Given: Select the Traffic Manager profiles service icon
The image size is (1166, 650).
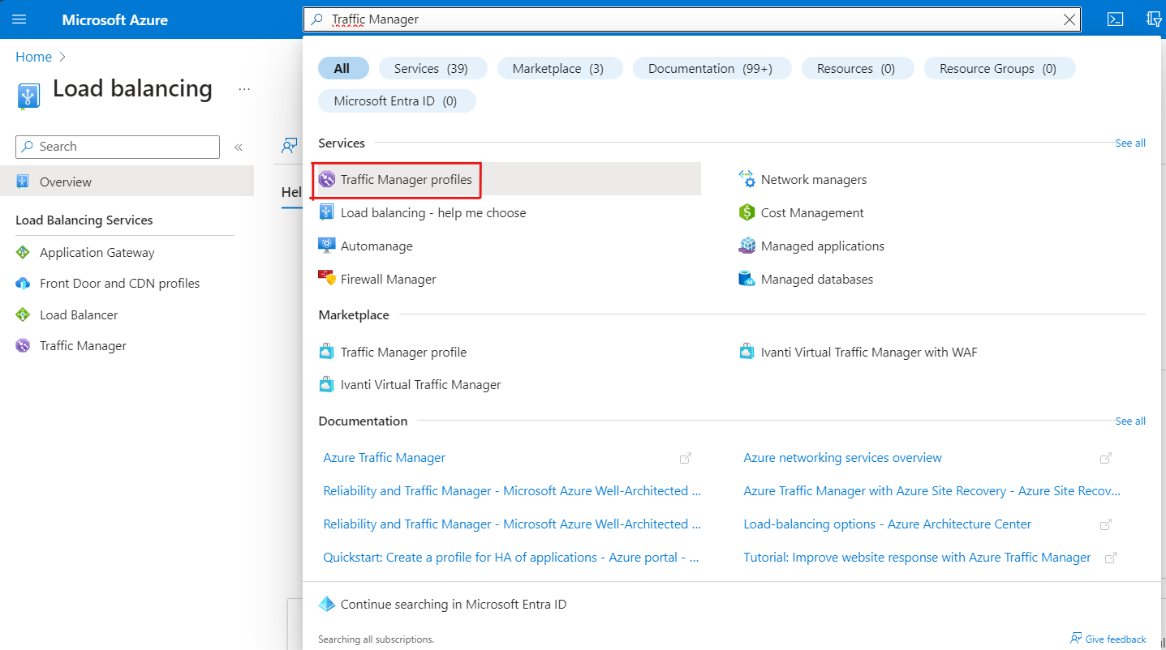Looking at the screenshot, I should tap(327, 179).
